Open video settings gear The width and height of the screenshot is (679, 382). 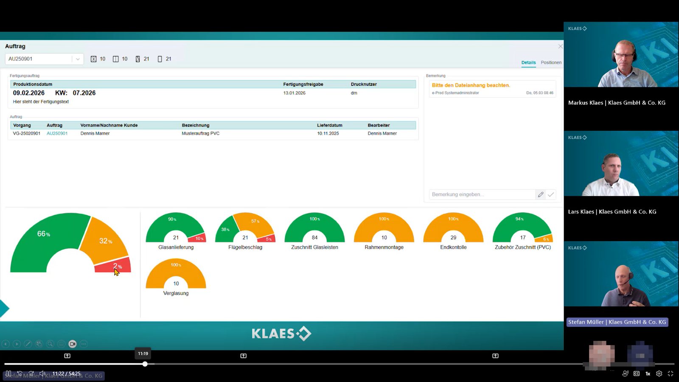659,374
